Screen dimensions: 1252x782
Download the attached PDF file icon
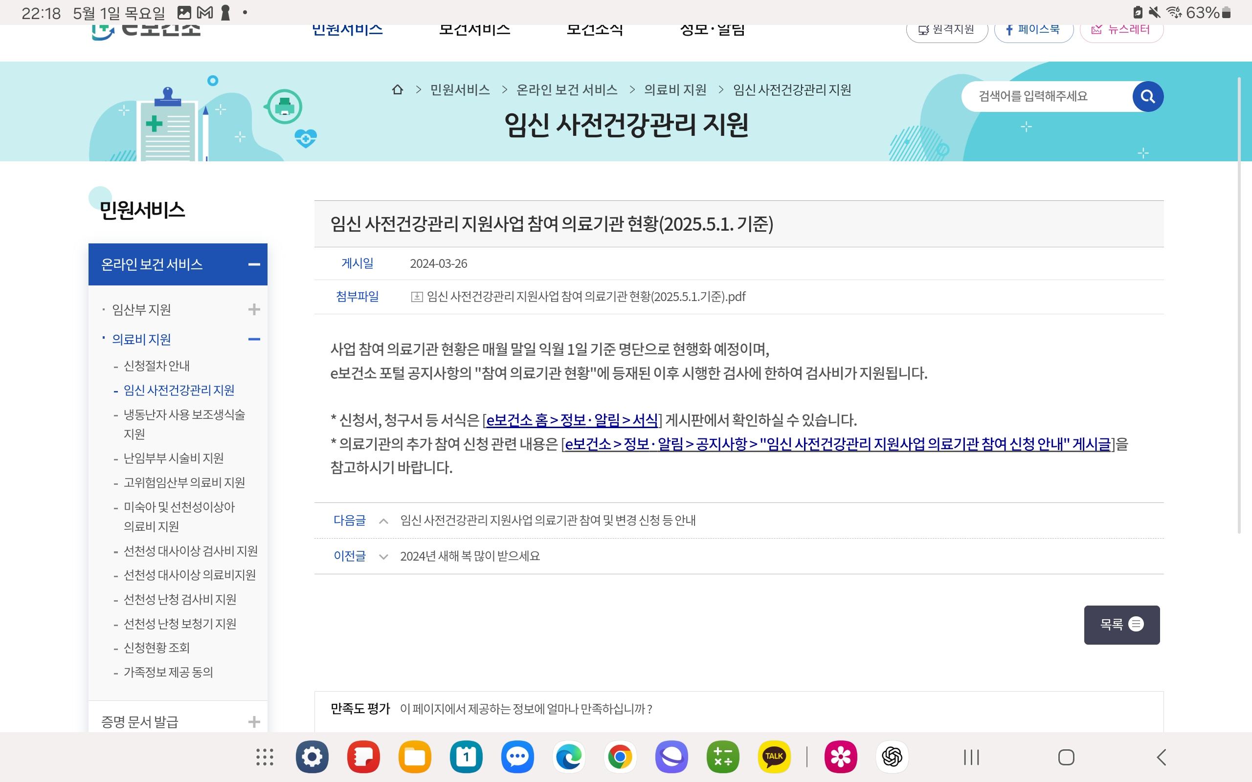click(x=417, y=297)
